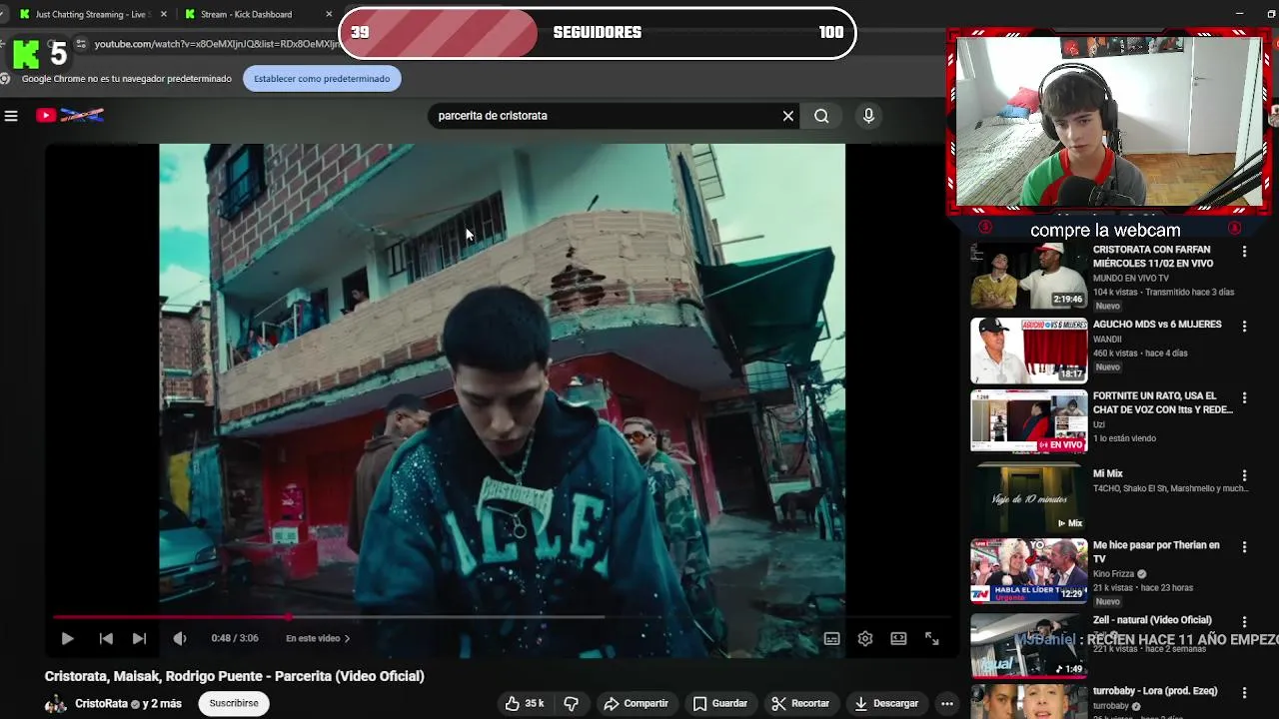Click Compartir share button
Viewport: 1279px width, 719px height.
[636, 703]
